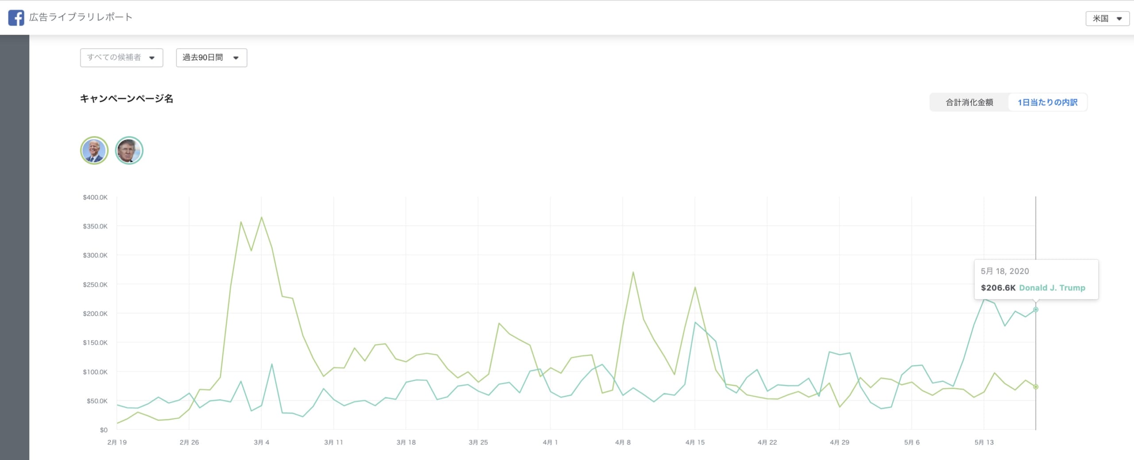Select the 1日当たりの内訳 tab
Image resolution: width=1134 pixels, height=460 pixels.
coord(1047,103)
